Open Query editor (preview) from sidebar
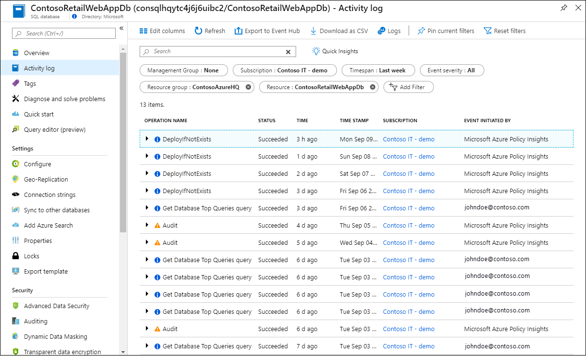The image size is (586, 356). tap(55, 129)
